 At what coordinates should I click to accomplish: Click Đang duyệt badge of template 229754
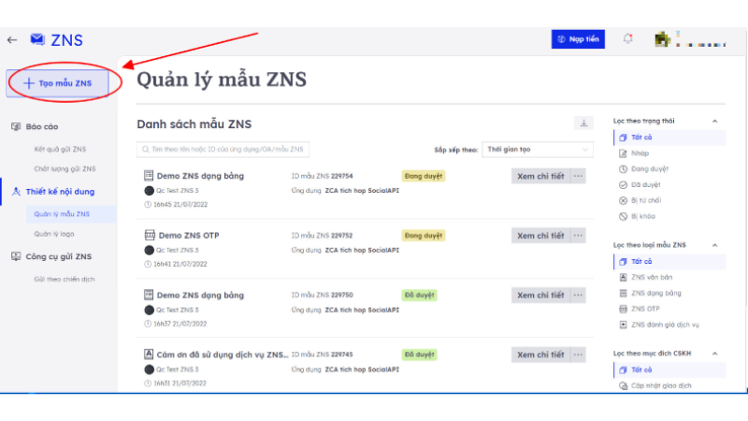click(424, 176)
